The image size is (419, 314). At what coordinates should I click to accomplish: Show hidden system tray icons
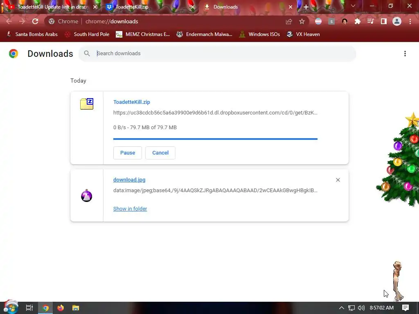(x=342, y=308)
